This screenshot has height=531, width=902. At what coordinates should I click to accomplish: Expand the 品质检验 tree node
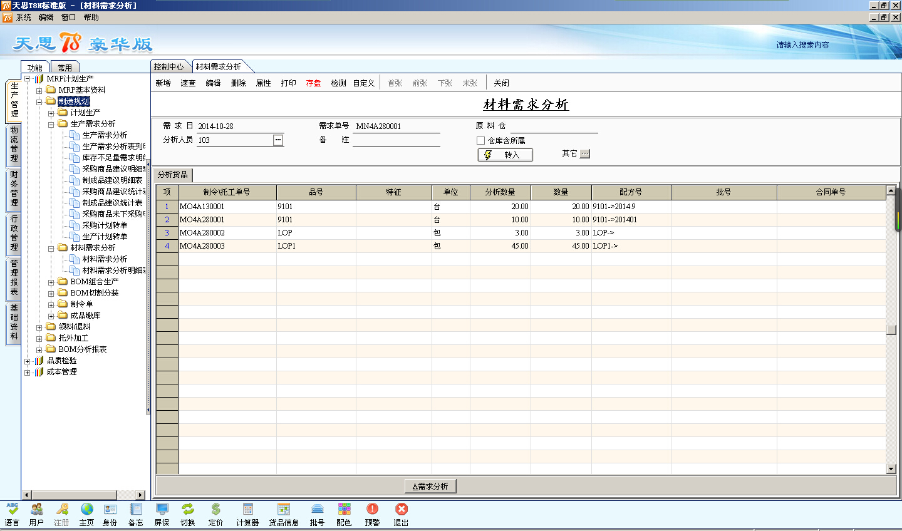28,361
